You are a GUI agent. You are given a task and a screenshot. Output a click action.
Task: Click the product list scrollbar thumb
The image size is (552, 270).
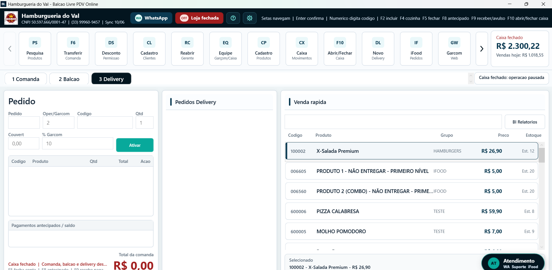tap(542, 155)
